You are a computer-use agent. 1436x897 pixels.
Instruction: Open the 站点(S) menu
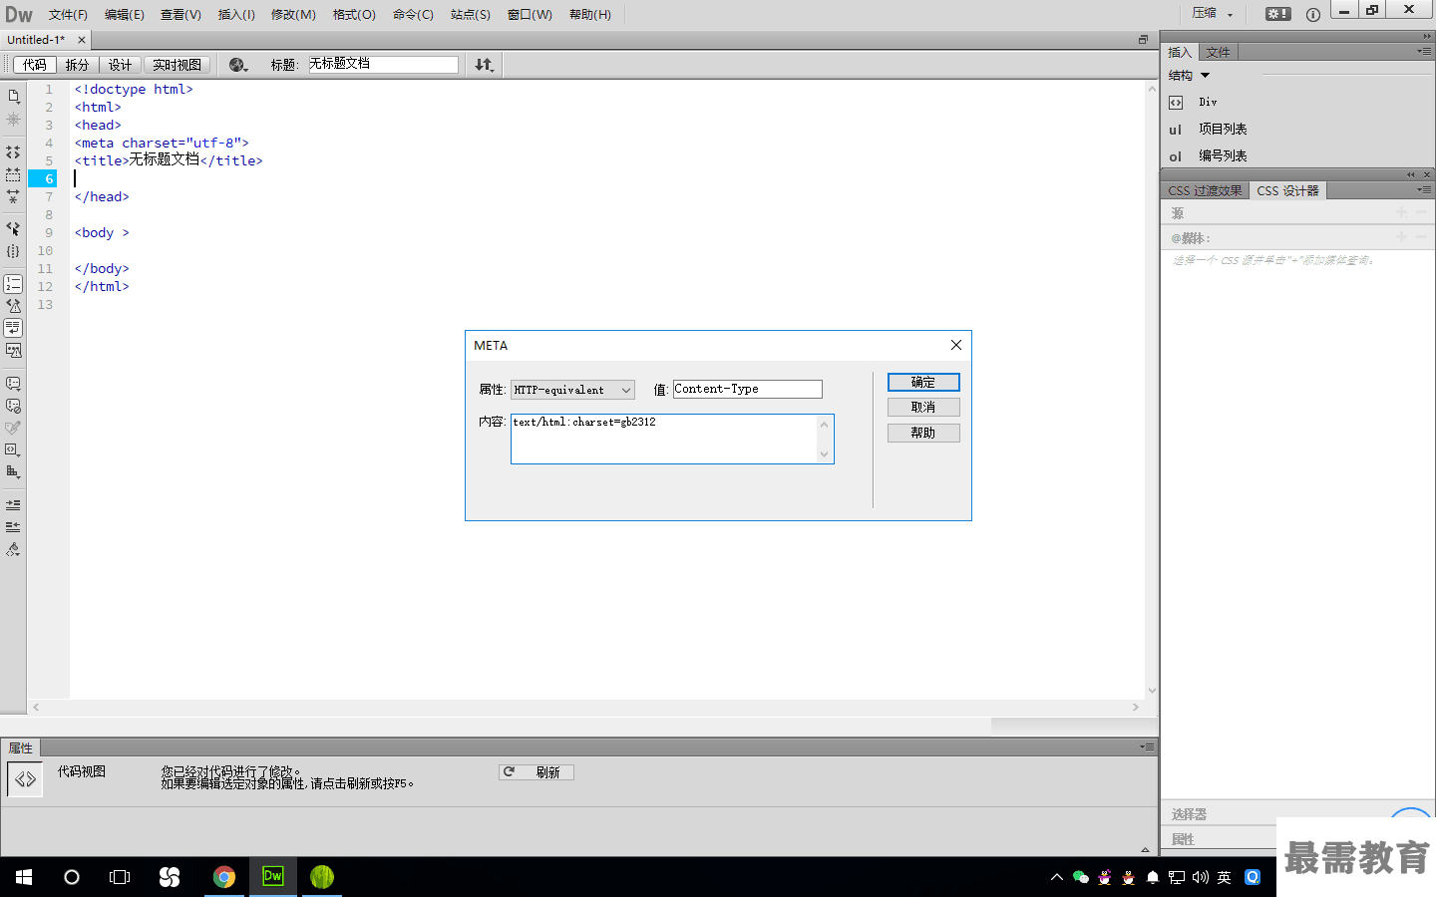click(x=471, y=14)
